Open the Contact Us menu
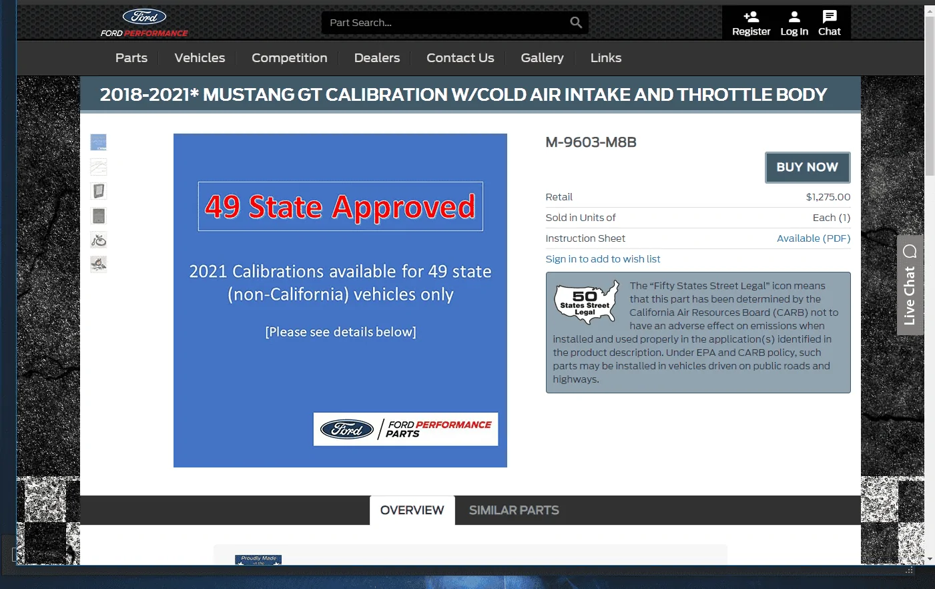This screenshot has width=935, height=589. [460, 58]
